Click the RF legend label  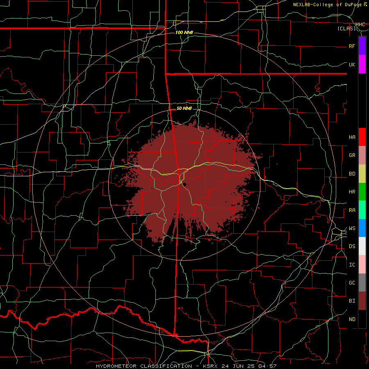point(352,46)
